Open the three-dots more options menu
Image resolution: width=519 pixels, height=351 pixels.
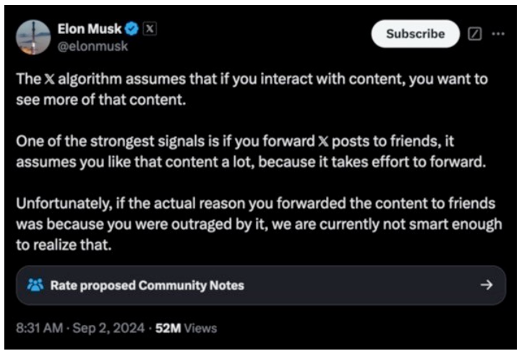coord(498,34)
